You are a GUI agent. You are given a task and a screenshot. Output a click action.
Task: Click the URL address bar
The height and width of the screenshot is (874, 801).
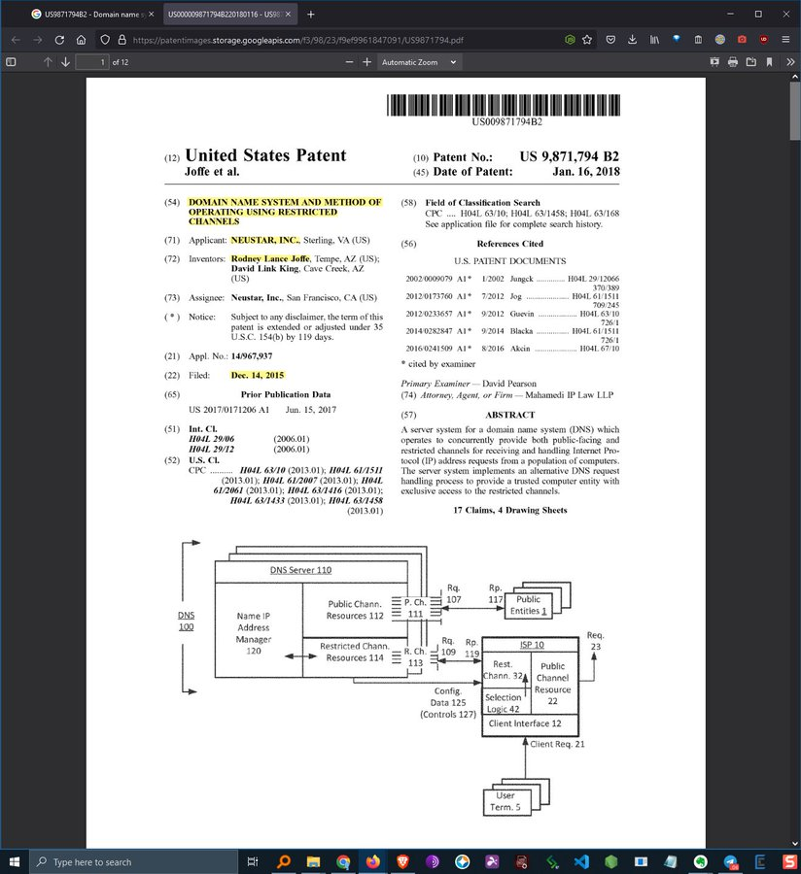click(340, 40)
